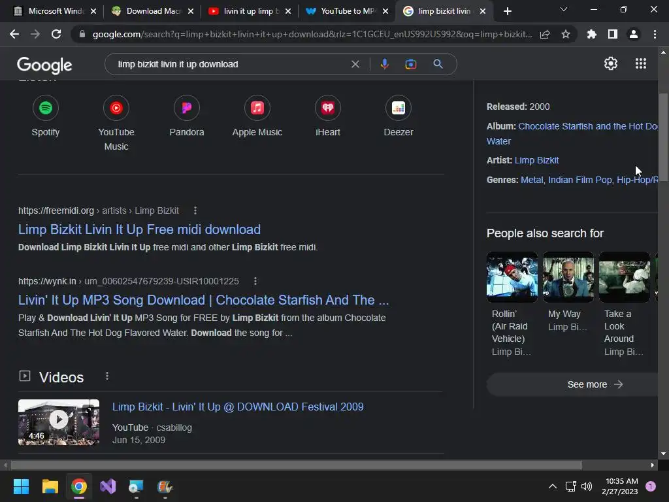Play Download Festival 2009 video thumbnail
Image resolution: width=669 pixels, height=502 pixels.
click(x=59, y=422)
